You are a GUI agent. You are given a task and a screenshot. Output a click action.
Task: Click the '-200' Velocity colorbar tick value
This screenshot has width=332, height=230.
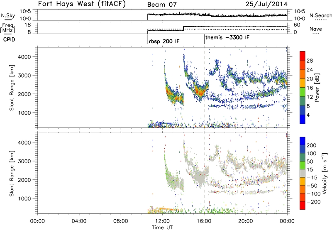314,202
